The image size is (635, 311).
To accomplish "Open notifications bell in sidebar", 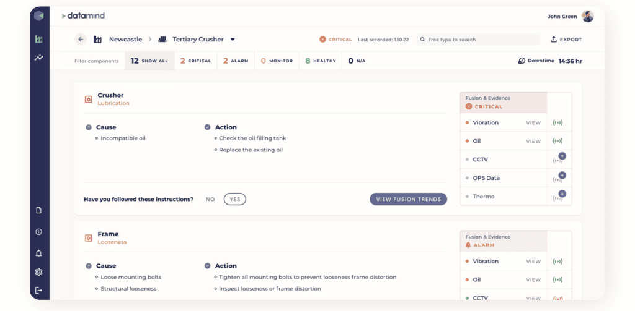I will (x=39, y=253).
